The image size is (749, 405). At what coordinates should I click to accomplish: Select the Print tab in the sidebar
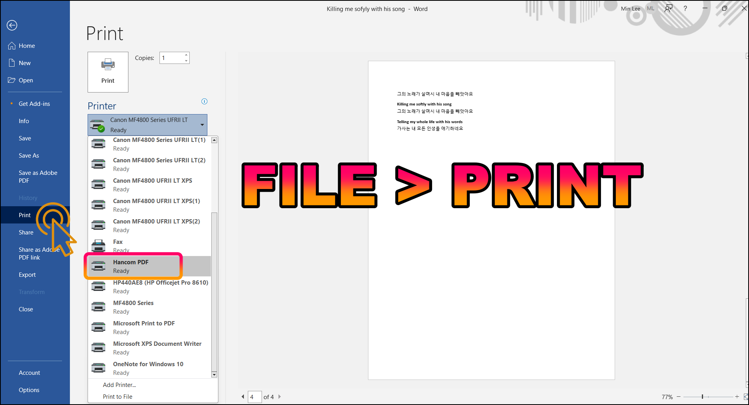coord(35,215)
